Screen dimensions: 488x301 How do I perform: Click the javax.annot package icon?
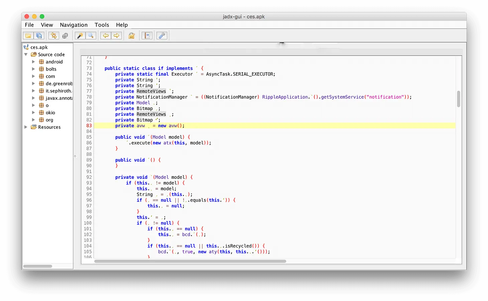point(41,98)
